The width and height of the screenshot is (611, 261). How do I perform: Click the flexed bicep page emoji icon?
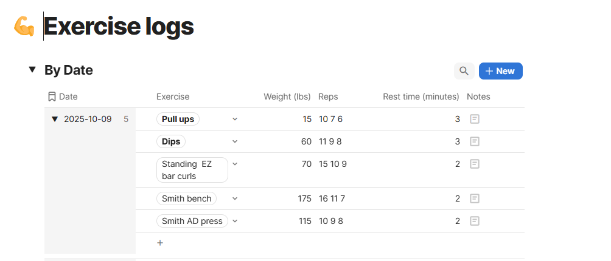tap(24, 26)
